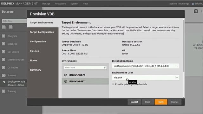203x114 pixels.
Task: Click the camera snapshot icon
Action: pyautogui.click(x=196, y=11)
